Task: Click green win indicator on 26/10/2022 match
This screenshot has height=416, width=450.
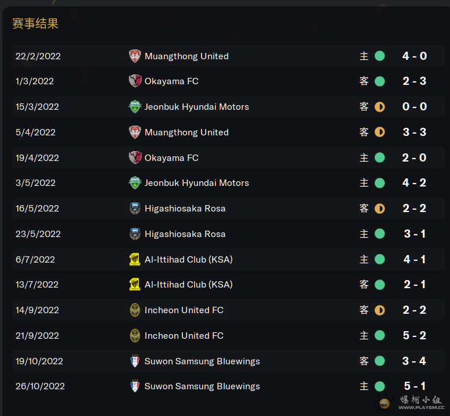Action: tap(380, 386)
